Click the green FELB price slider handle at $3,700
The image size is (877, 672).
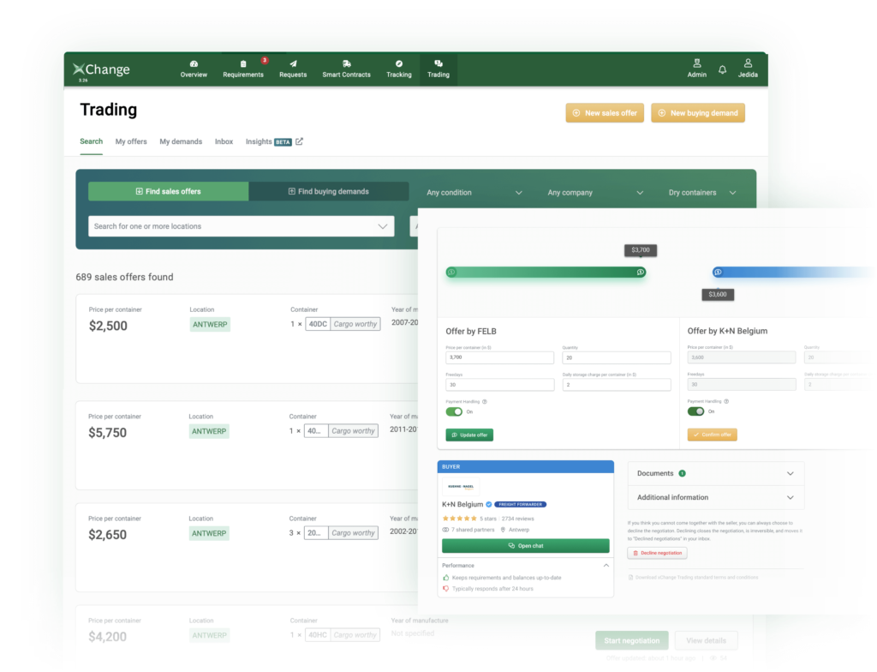pyautogui.click(x=641, y=273)
